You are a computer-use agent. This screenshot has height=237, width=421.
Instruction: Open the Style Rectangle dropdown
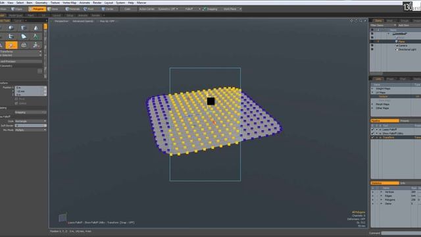click(31, 121)
